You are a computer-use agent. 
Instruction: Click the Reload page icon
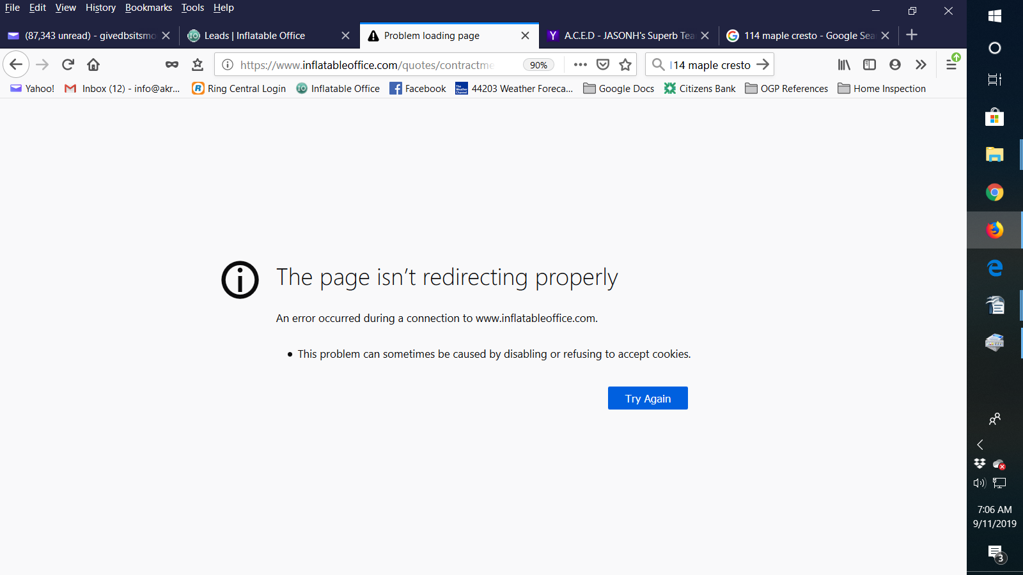pyautogui.click(x=68, y=65)
